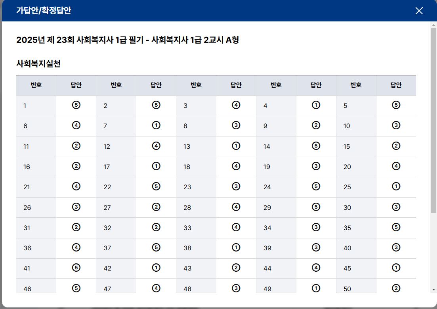Click the circled answer for question 13

(x=236, y=146)
